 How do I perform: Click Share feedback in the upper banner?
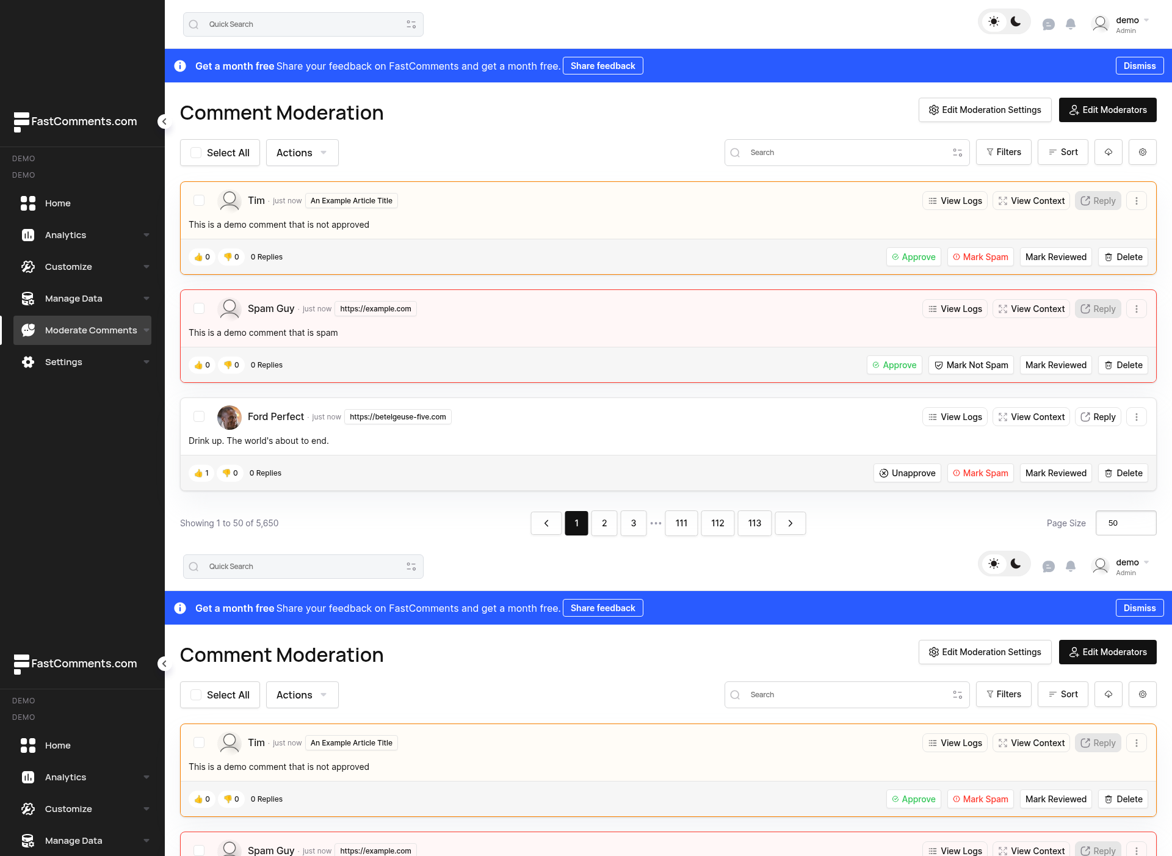coord(603,66)
